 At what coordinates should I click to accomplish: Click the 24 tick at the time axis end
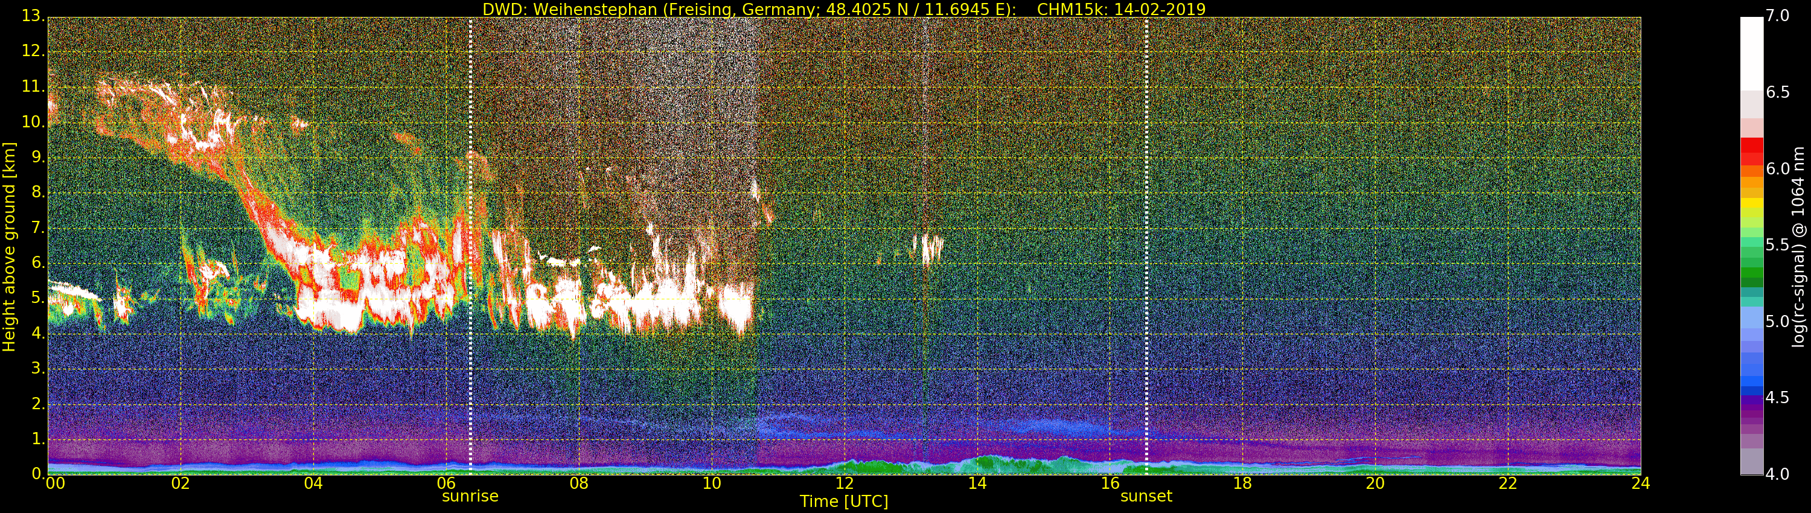(1640, 483)
